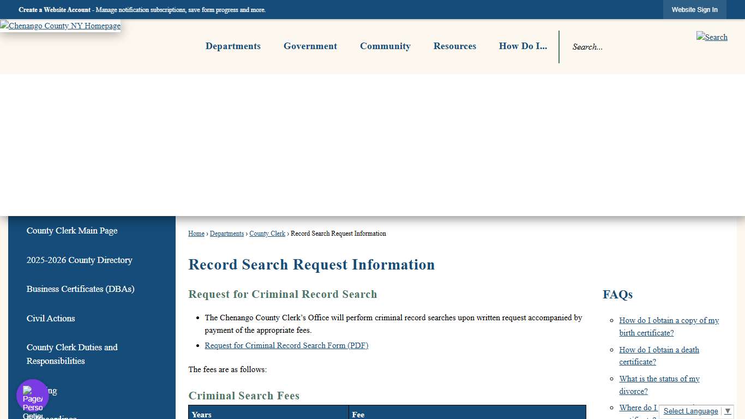View the 2025-2026 County Directory
This screenshot has height=419, width=745.
79,260
